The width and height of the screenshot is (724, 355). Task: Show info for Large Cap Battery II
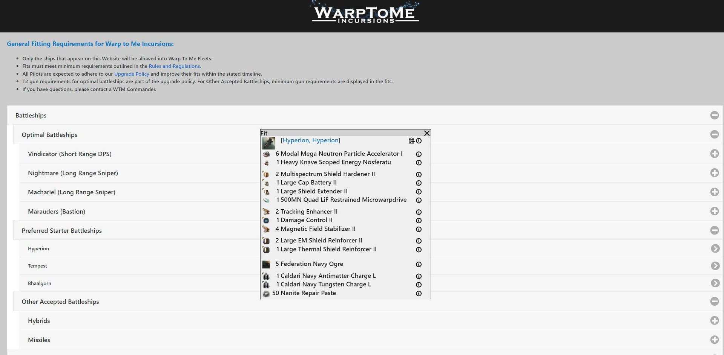(x=419, y=183)
